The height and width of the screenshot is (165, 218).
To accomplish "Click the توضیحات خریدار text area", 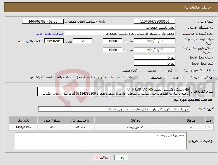I will tap(100, 141).
